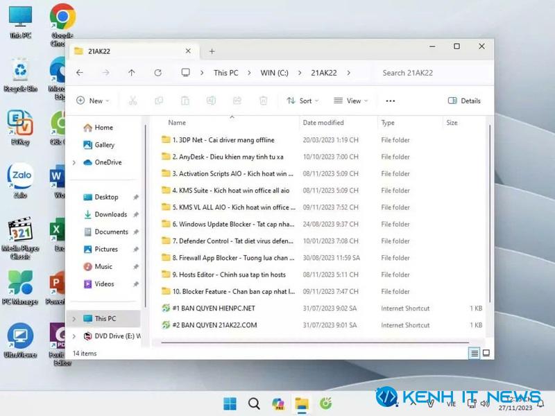Select folder 9. Hosts Editor
This screenshot has width=555, height=416.
pyautogui.click(x=223, y=275)
